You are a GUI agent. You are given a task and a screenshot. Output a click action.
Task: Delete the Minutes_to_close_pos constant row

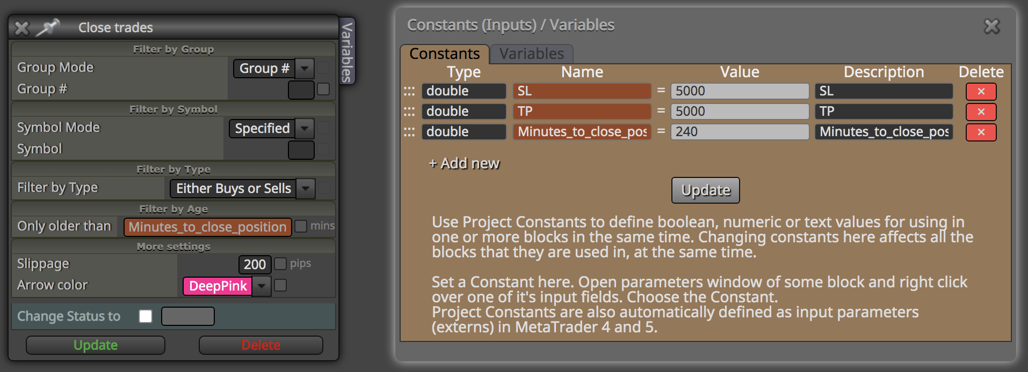coord(981,132)
